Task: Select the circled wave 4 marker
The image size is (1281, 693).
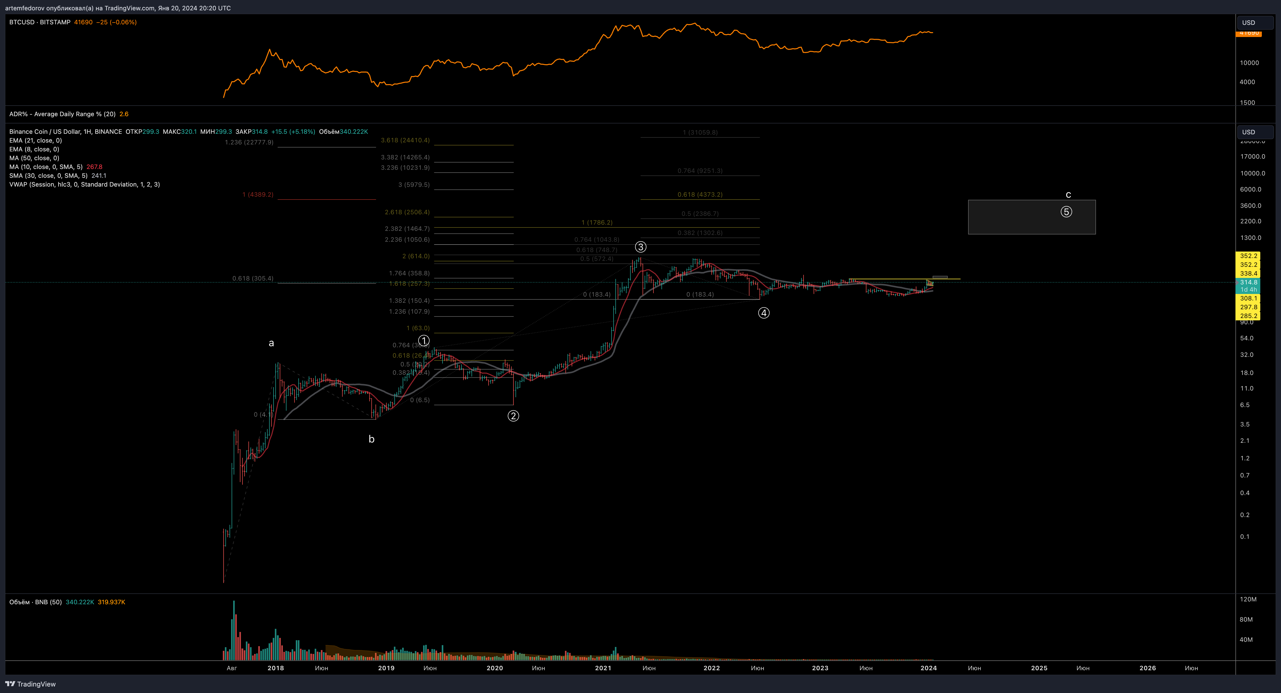Action: (x=764, y=313)
